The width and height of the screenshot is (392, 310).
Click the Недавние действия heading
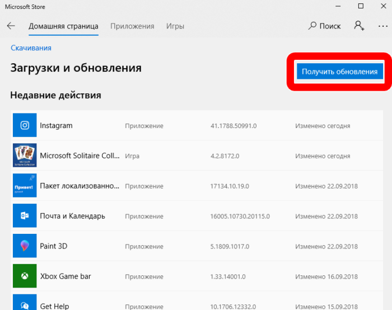click(56, 95)
